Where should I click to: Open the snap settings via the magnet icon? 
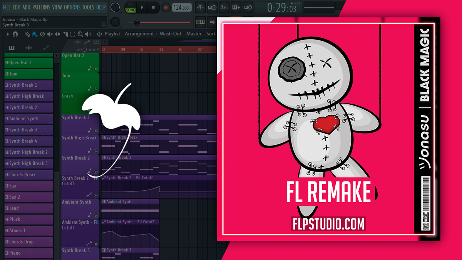[15, 34]
